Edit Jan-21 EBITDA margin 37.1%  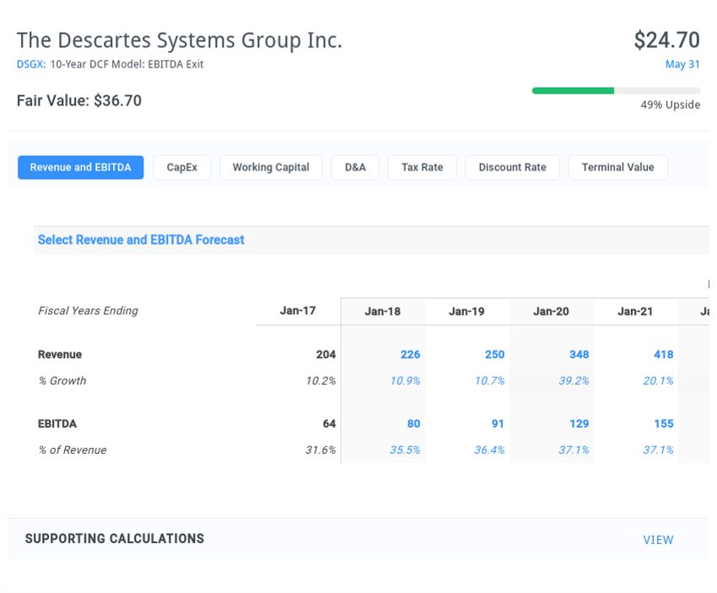(x=658, y=450)
